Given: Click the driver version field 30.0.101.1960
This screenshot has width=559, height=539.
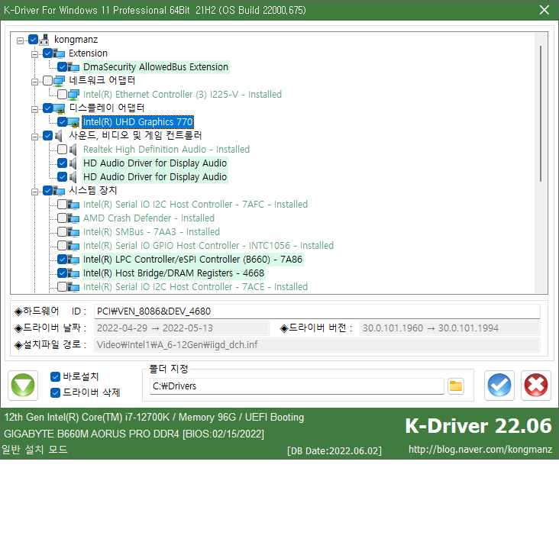Looking at the screenshot, I should pyautogui.click(x=450, y=328).
